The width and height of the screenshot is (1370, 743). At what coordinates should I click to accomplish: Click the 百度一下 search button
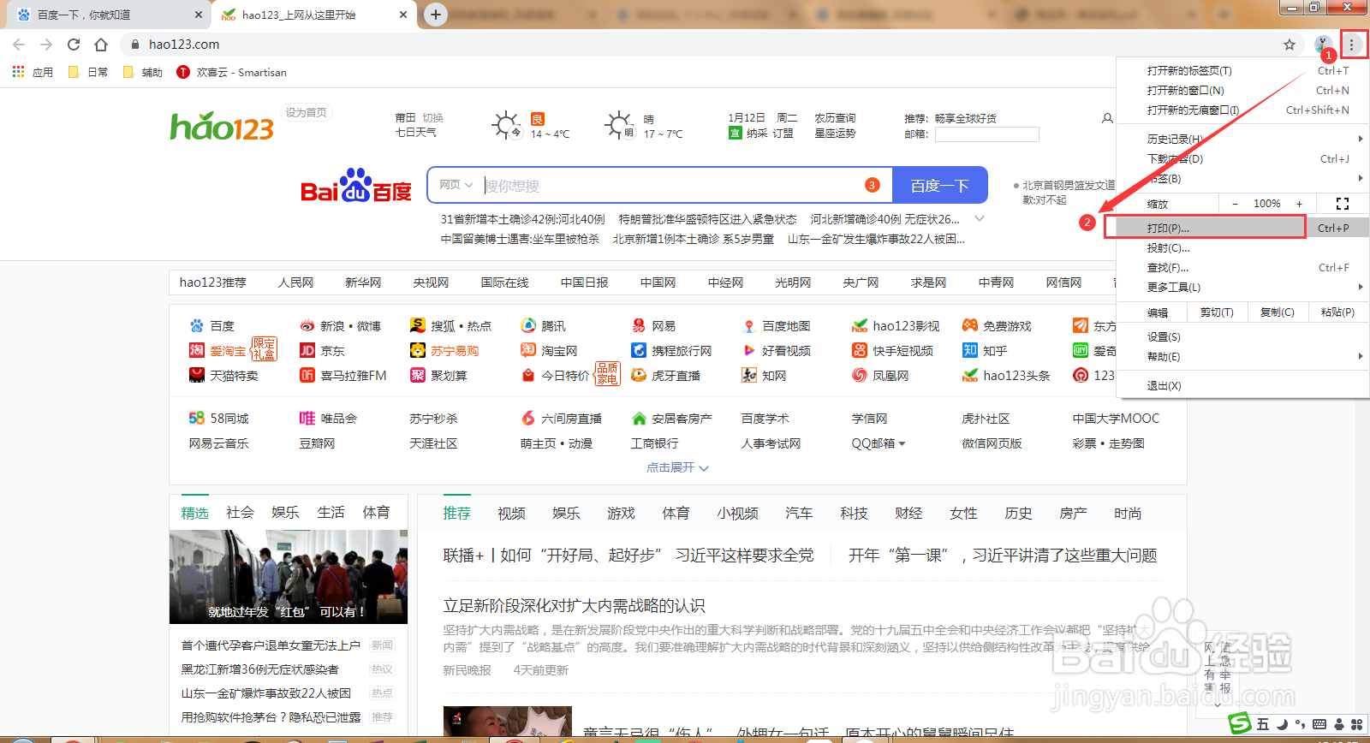click(940, 186)
